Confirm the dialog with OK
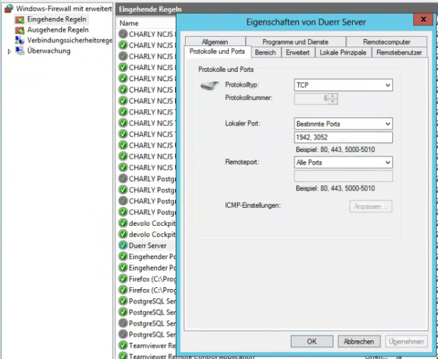 point(311,341)
